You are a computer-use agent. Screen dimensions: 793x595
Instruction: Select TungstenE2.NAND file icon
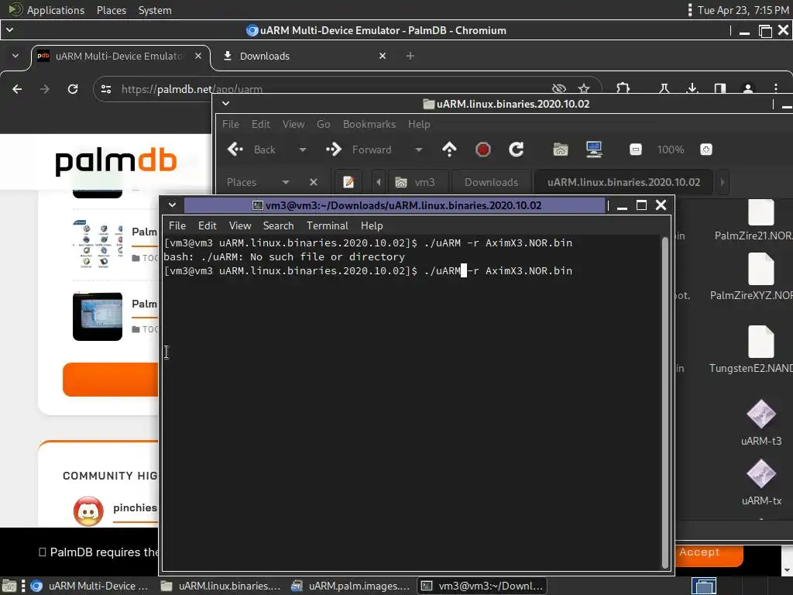click(x=760, y=342)
